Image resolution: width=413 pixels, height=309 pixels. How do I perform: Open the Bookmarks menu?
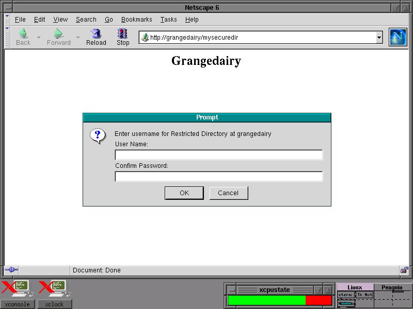pos(136,20)
